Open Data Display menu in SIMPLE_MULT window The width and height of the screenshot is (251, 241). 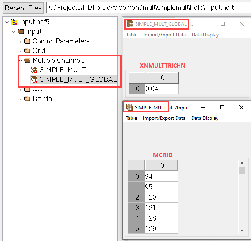205,118
